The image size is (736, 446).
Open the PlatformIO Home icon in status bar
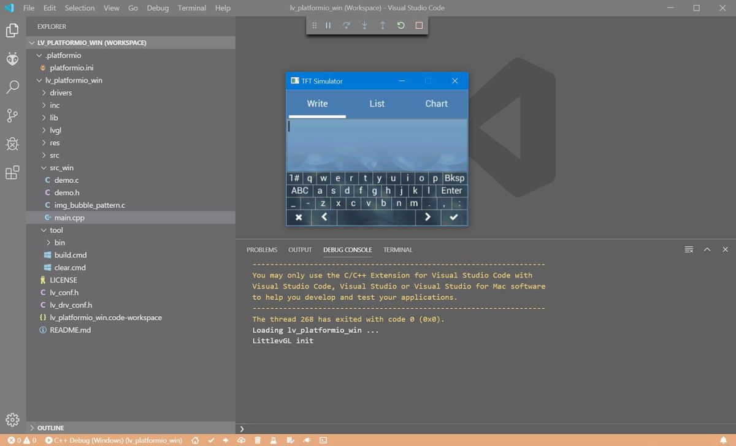click(x=196, y=440)
